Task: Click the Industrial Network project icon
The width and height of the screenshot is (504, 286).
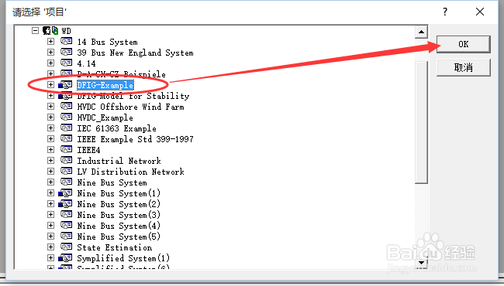Action: [66, 161]
